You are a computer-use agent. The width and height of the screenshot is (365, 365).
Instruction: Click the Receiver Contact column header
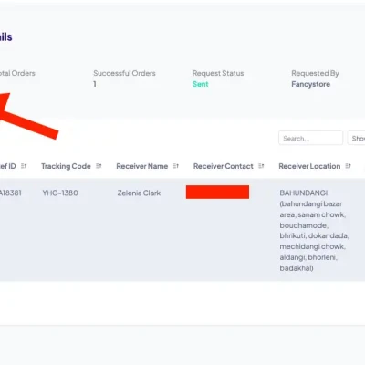pos(224,166)
